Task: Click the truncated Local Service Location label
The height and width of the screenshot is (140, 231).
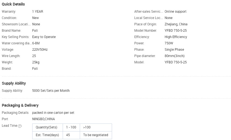Action: (x=148, y=18)
